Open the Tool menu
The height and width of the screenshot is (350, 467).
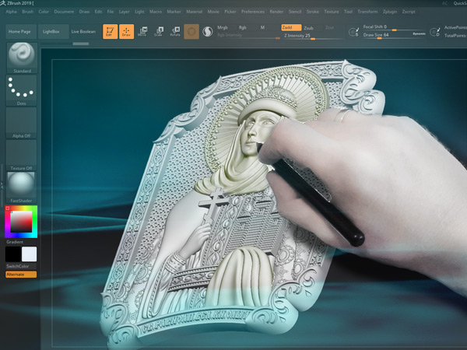coord(348,12)
